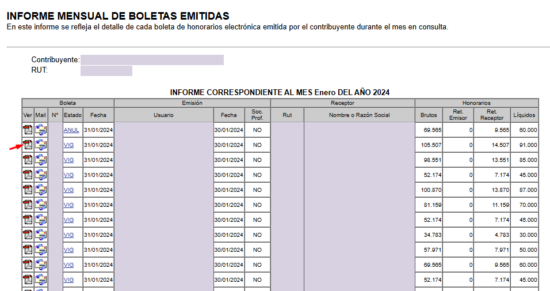
Task: Mail the boleta with líquidos 85.000
Action: [41, 160]
